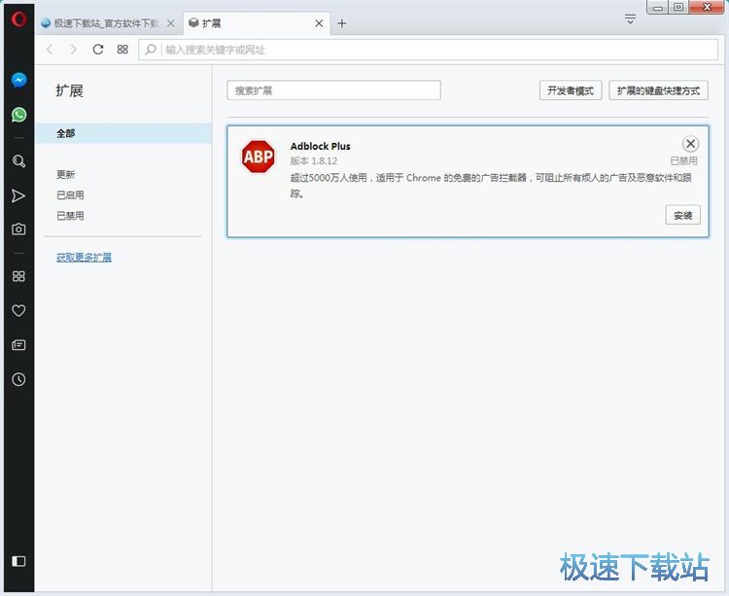Open bookmarks heart icon

(18, 310)
